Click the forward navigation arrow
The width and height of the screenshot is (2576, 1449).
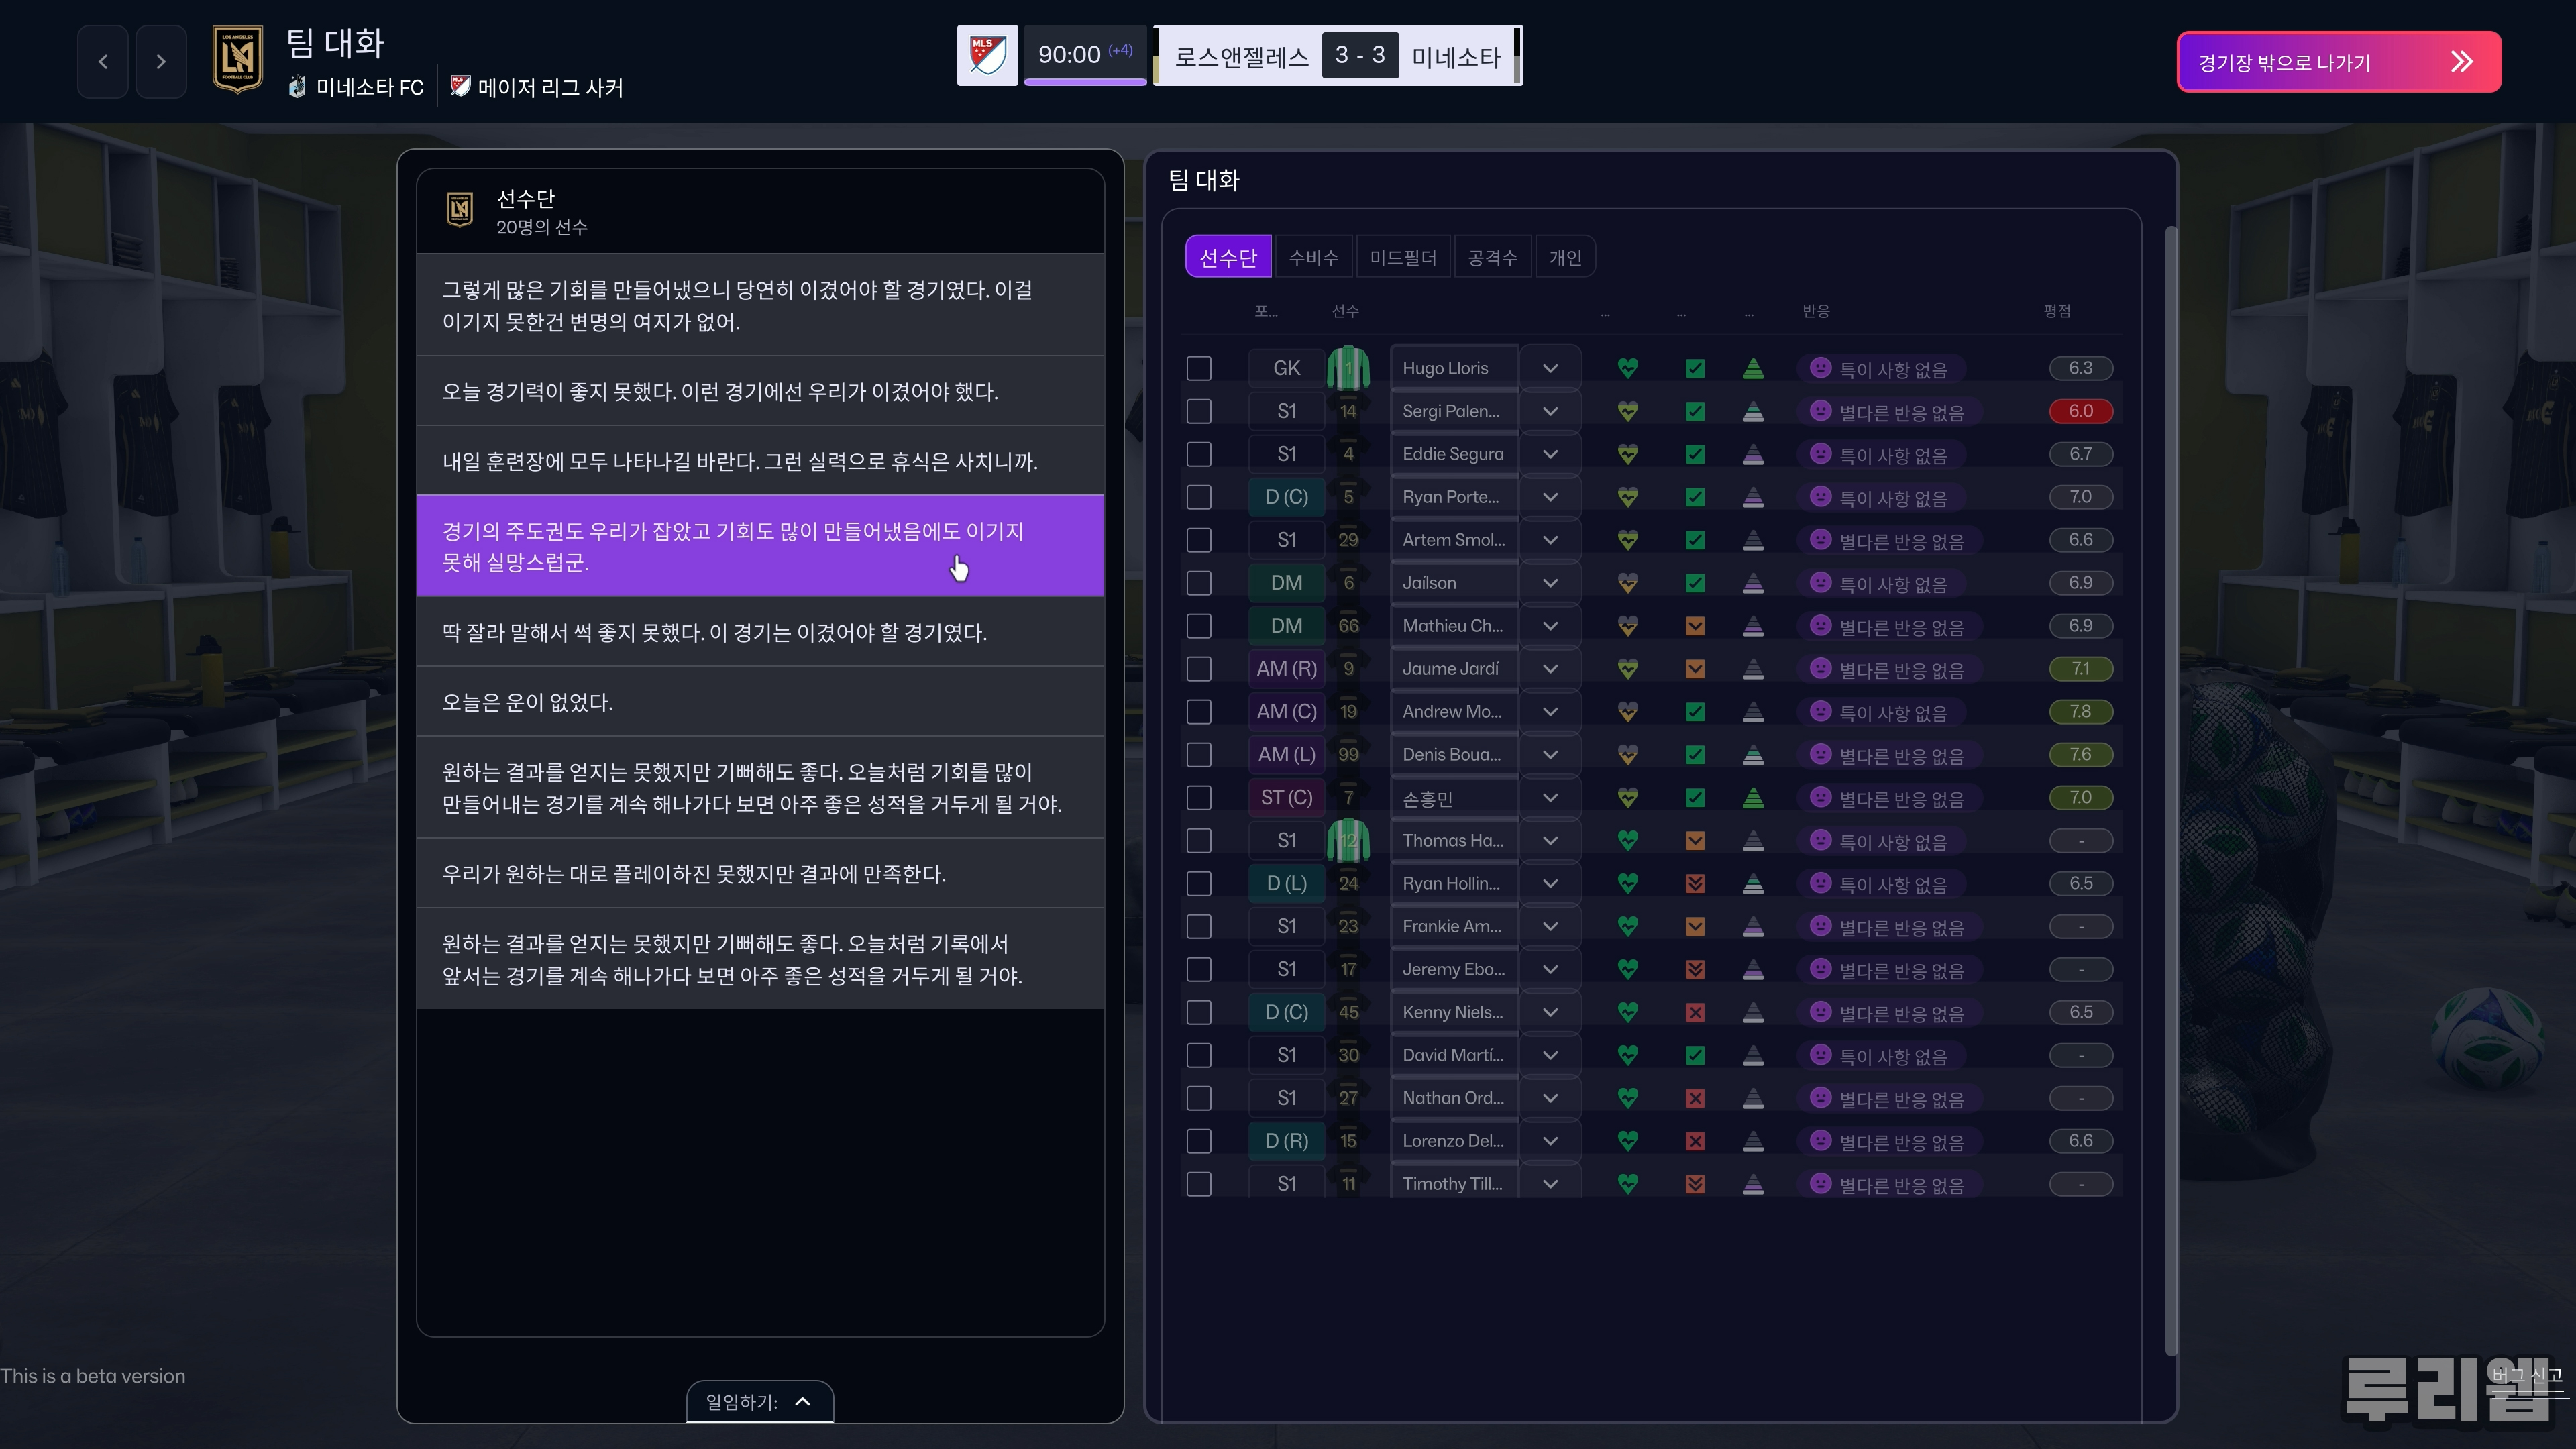tap(161, 62)
